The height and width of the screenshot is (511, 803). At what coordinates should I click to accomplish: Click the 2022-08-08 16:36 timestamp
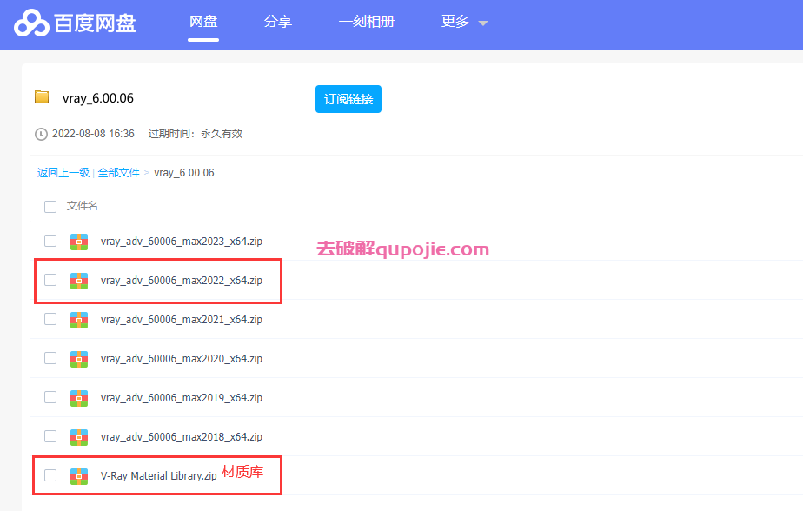pyautogui.click(x=93, y=134)
